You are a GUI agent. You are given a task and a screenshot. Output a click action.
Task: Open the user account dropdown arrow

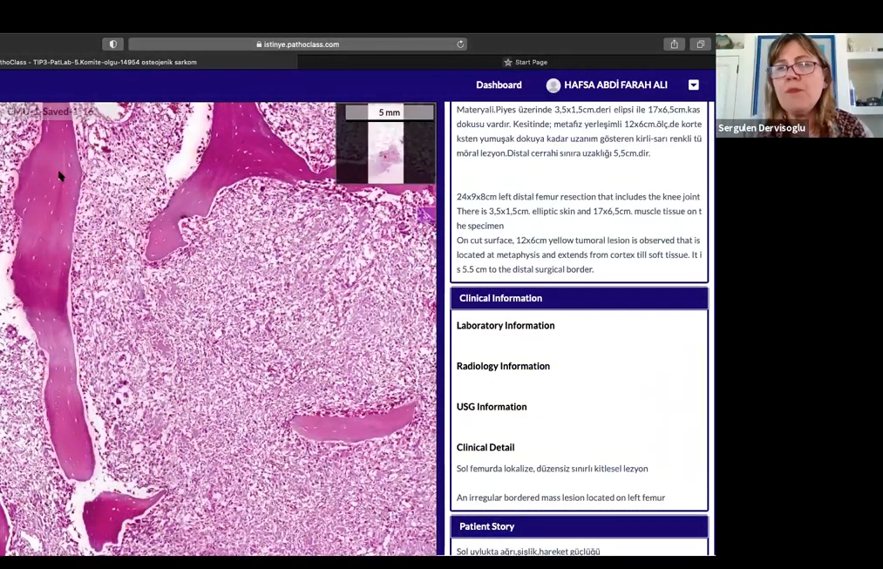click(x=693, y=85)
